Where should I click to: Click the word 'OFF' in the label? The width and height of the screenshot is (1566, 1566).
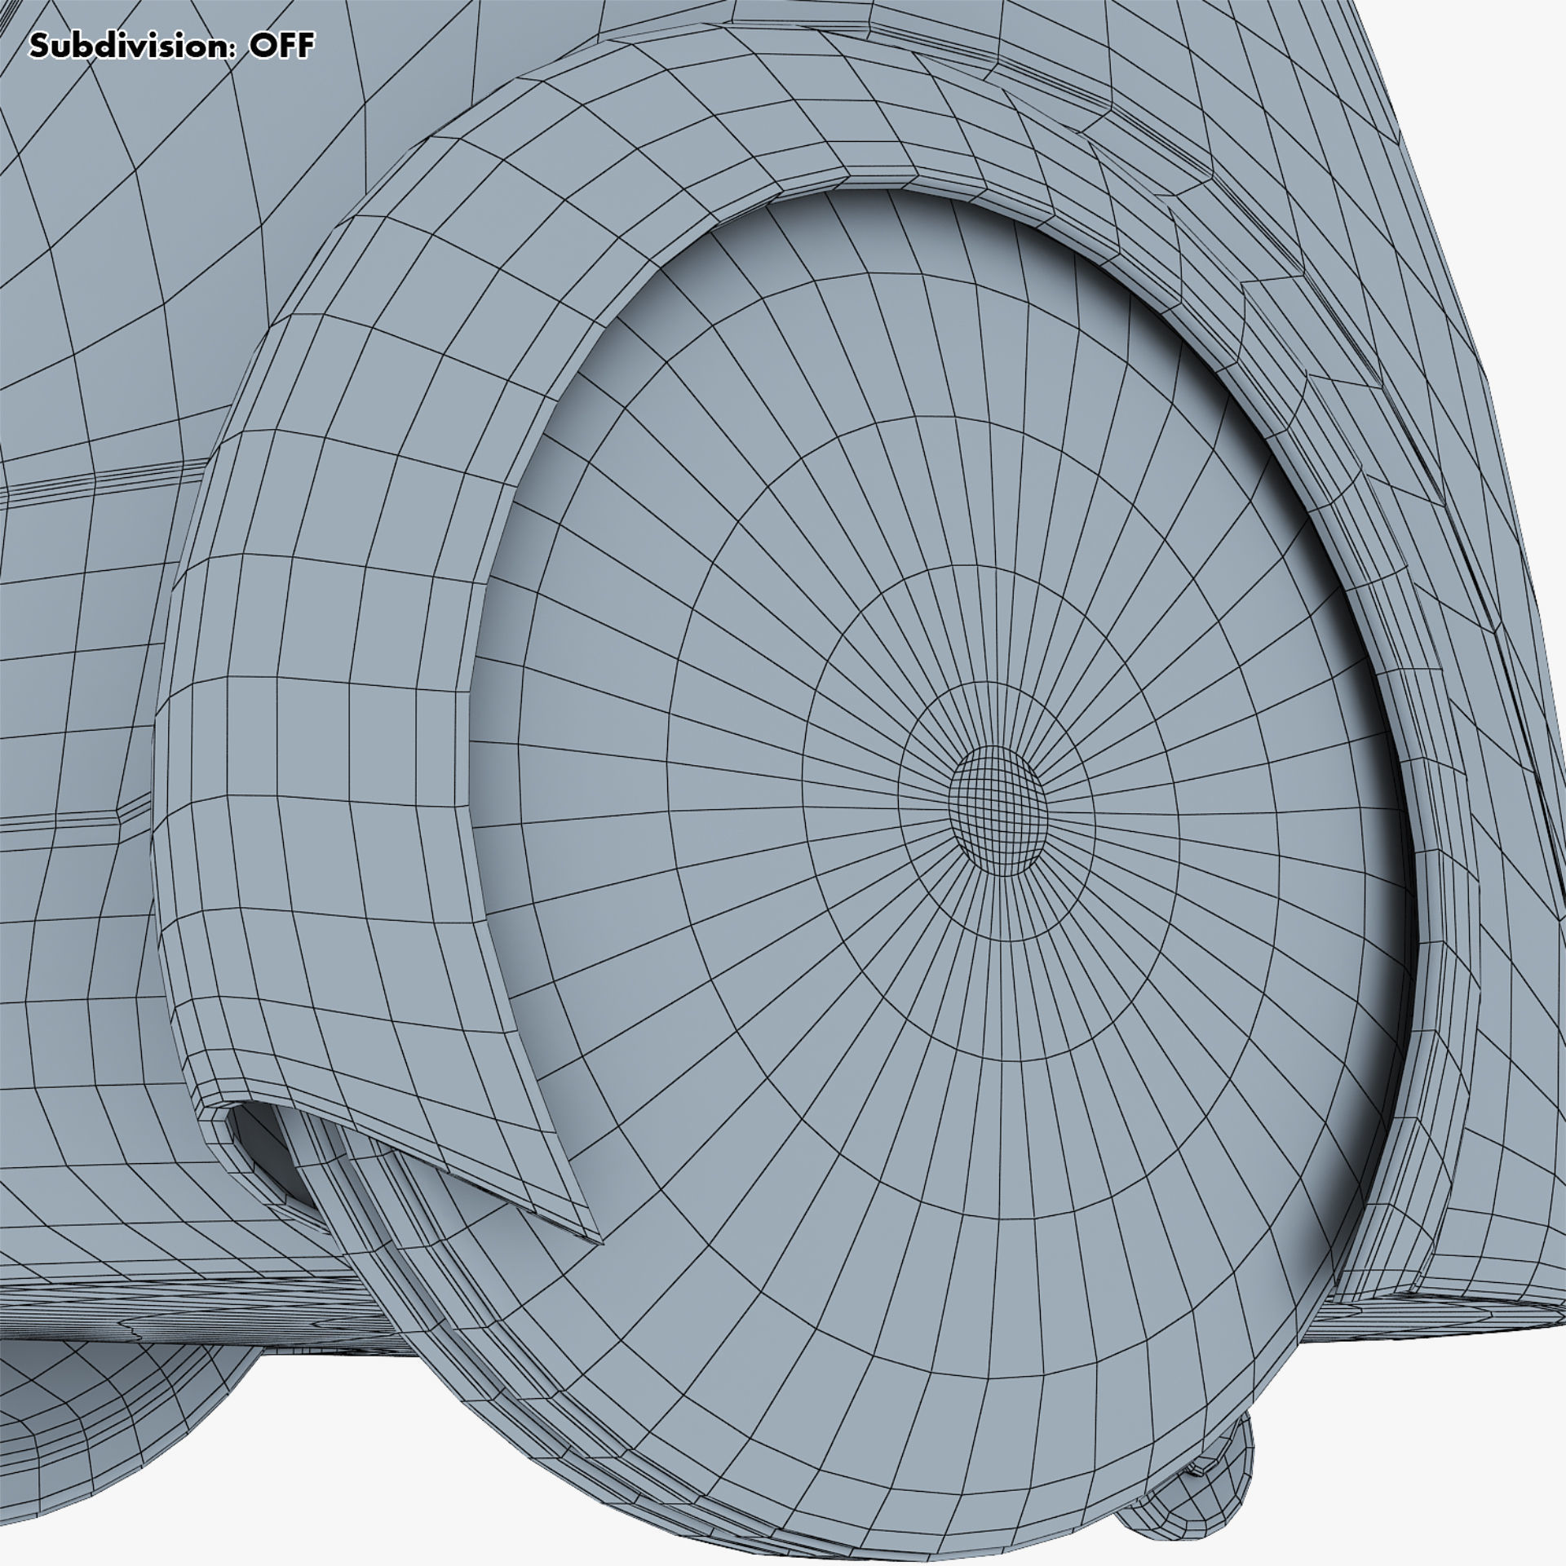pos(281,46)
